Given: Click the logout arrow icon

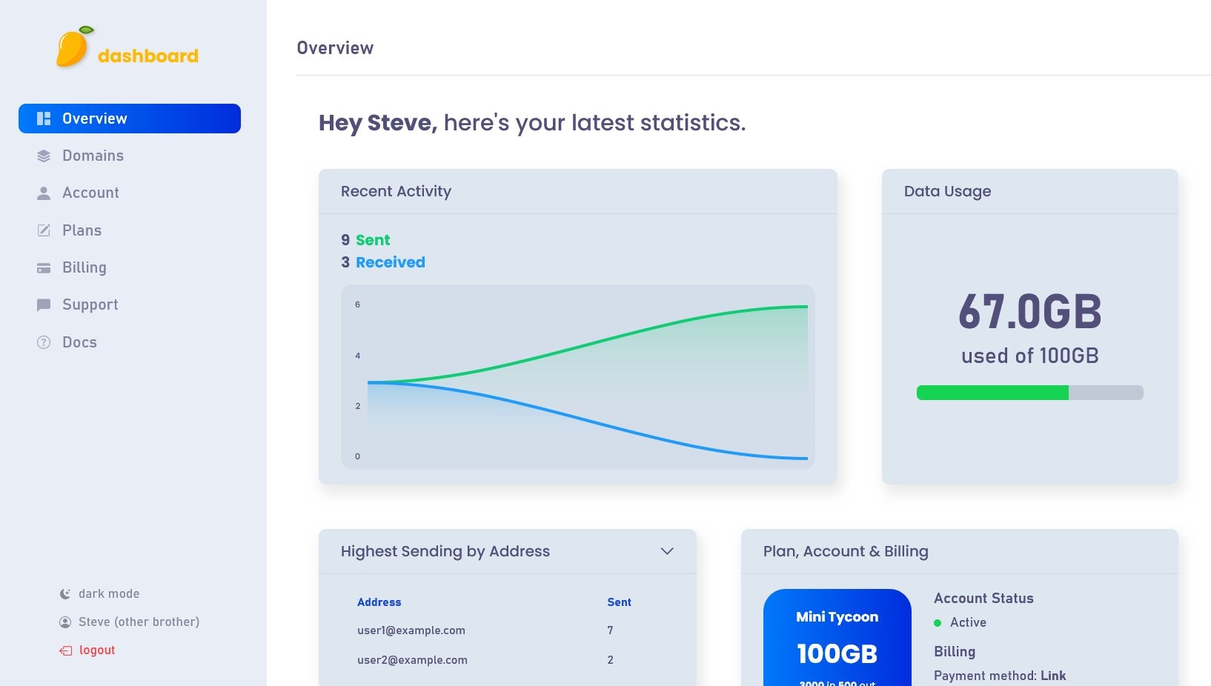Looking at the screenshot, I should [x=66, y=650].
